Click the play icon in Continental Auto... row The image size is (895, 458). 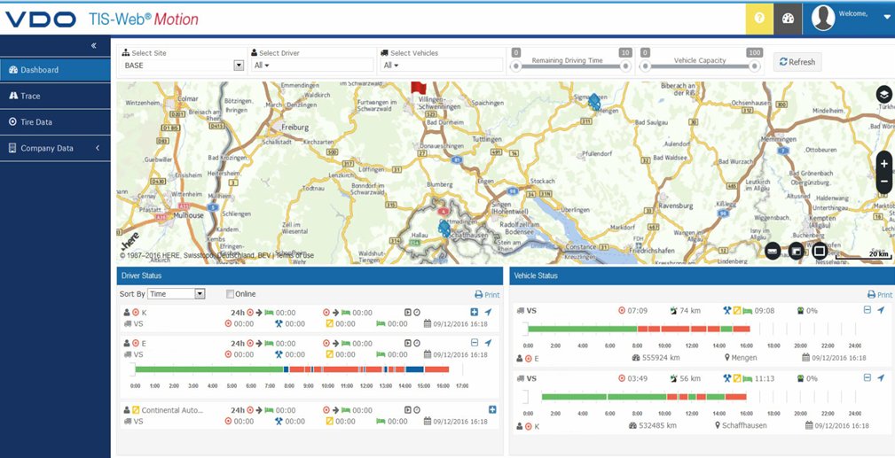[407, 410]
